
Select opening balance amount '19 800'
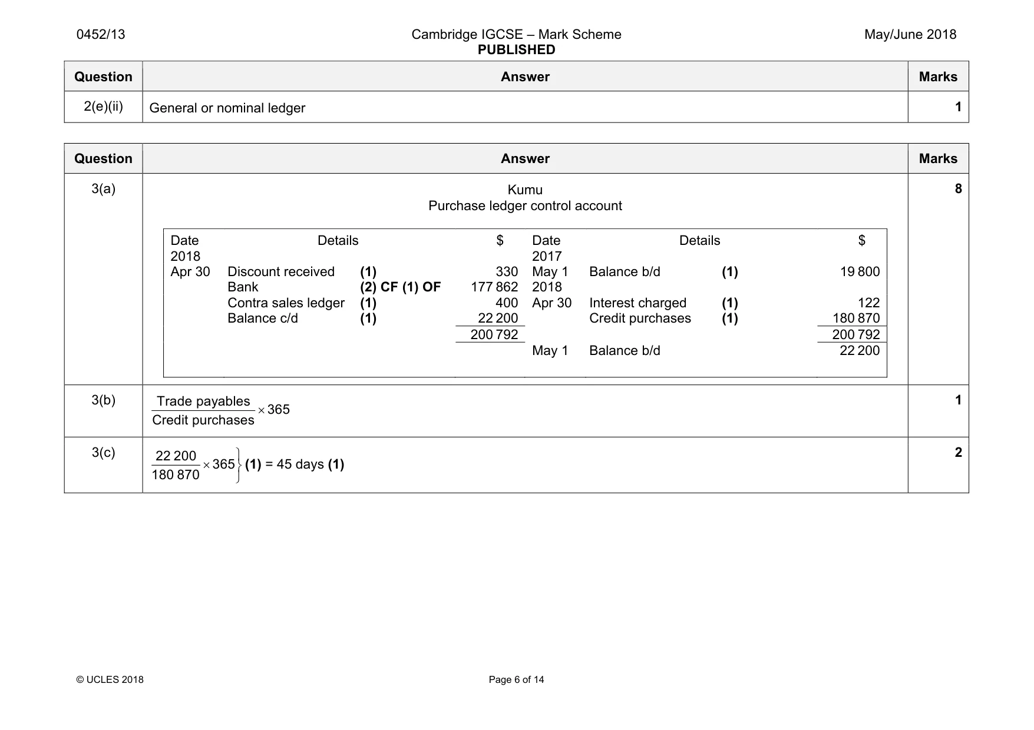coord(860,272)
